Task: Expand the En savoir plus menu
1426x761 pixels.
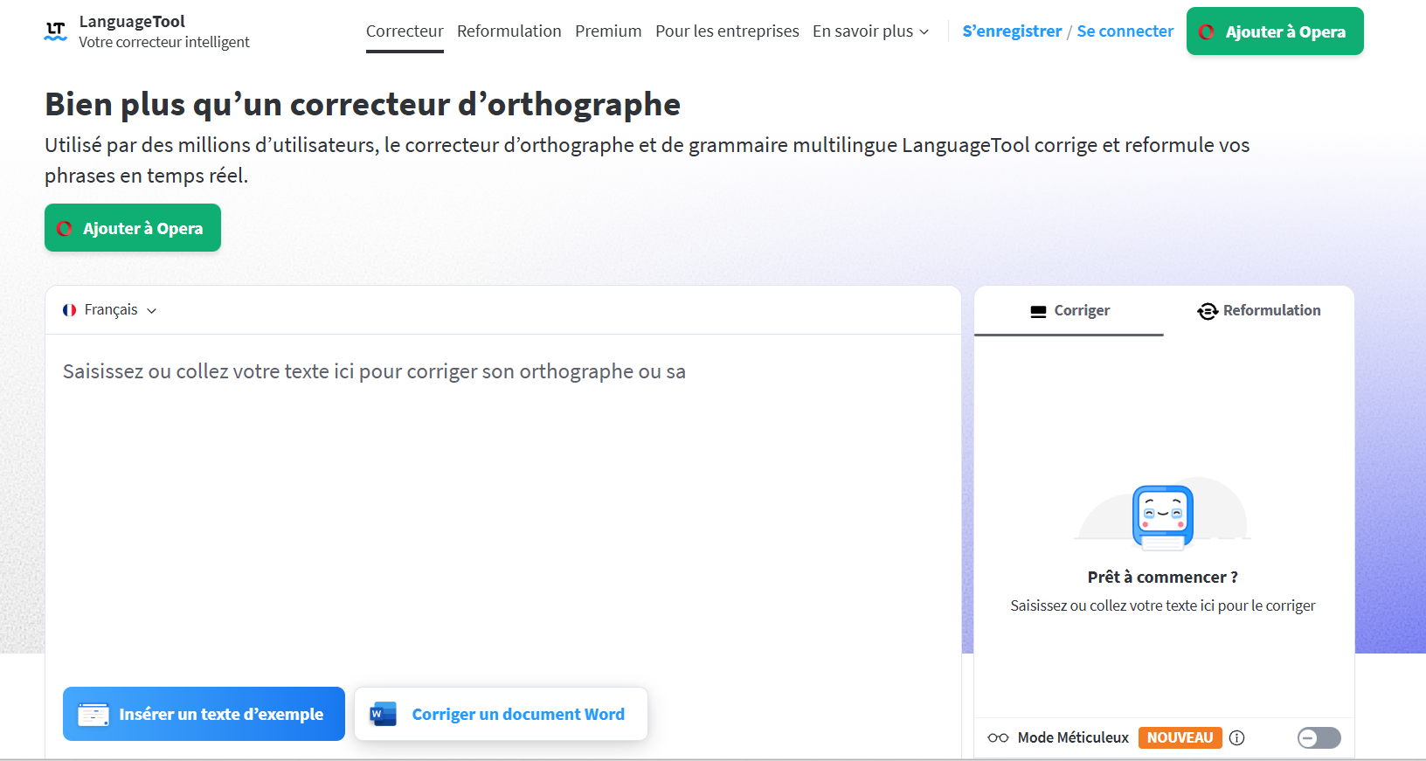Action: pos(870,31)
